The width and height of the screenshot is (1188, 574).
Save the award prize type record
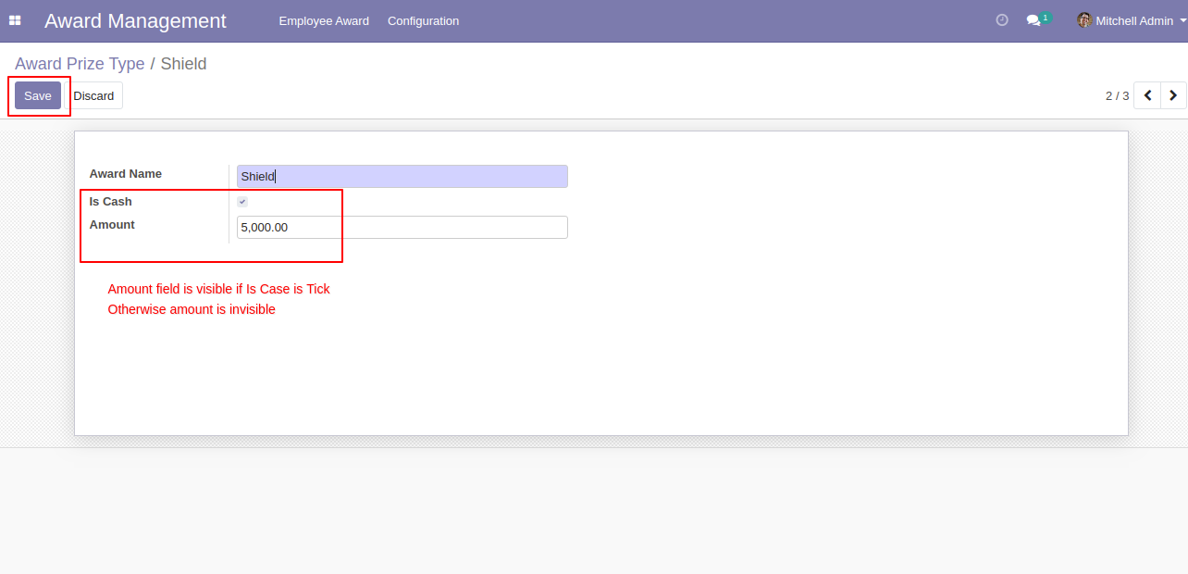pos(38,95)
